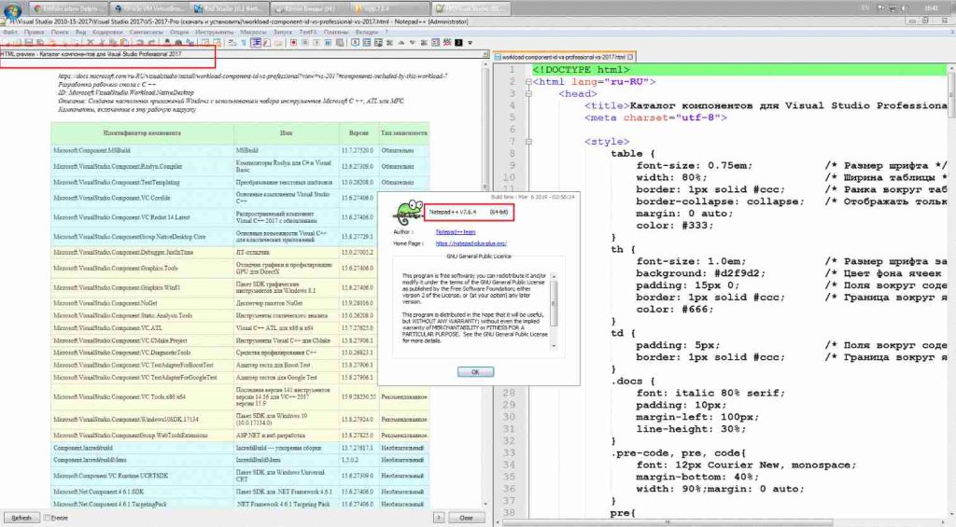
Task: Click the Notepad++ v7.6.4 version text field
Action: pyautogui.click(x=469, y=212)
